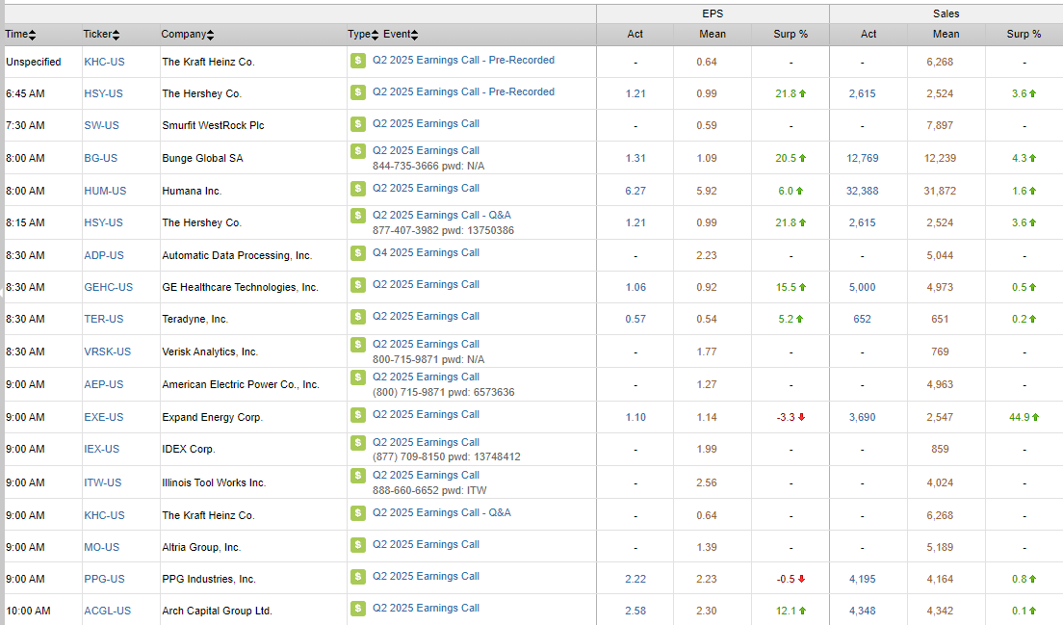Click the earnings icon for Hershey 6:45 AM event
The height and width of the screenshot is (625, 1063).
coord(358,92)
